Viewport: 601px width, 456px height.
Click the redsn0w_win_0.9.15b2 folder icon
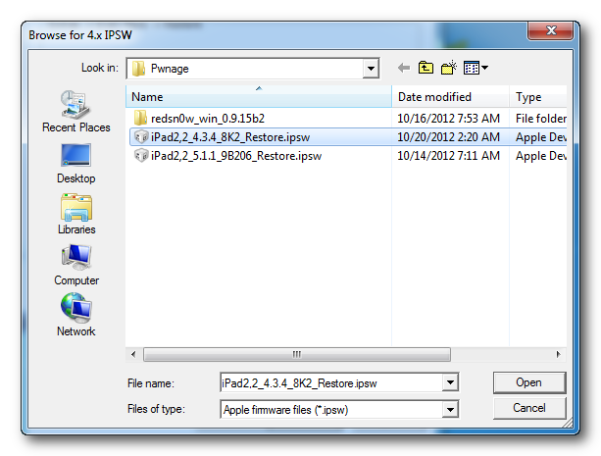[140, 118]
